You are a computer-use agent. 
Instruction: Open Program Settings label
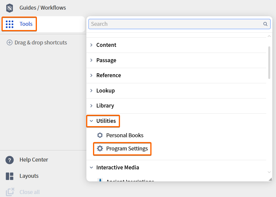(x=127, y=149)
